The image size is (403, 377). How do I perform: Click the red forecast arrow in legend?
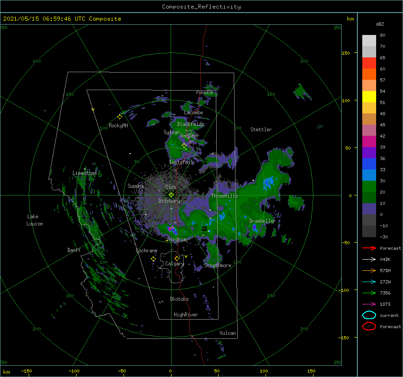coord(369,248)
